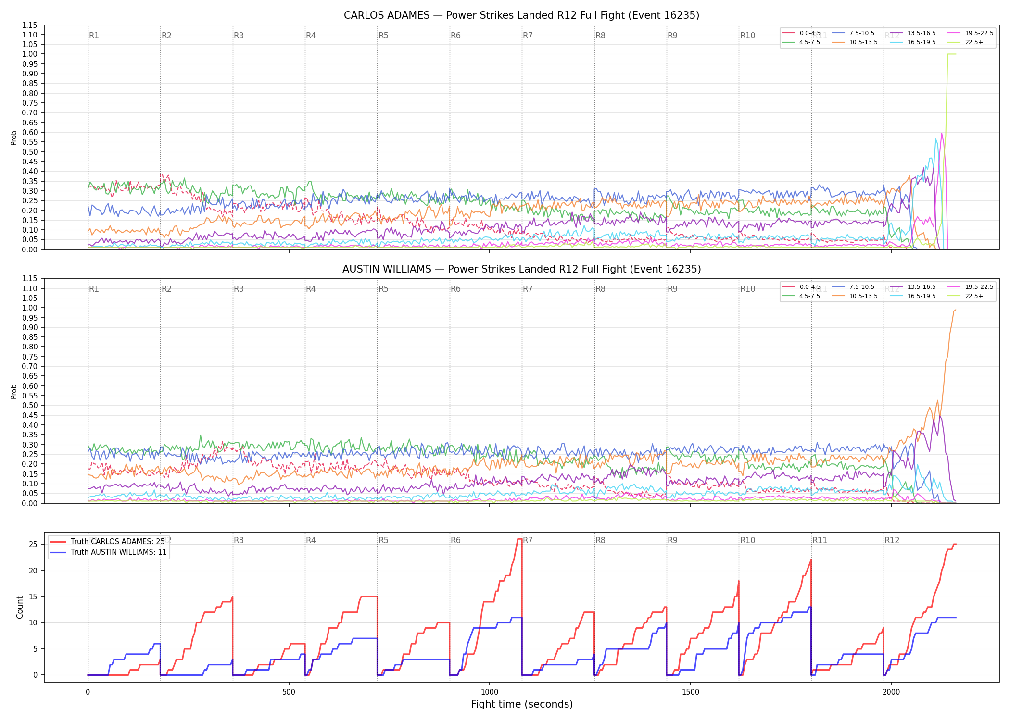The width and height of the screenshot is (1010, 721).
Task: Click the 16.5-19.5 legend entry in Carlos Adames chart
Action: (x=913, y=42)
